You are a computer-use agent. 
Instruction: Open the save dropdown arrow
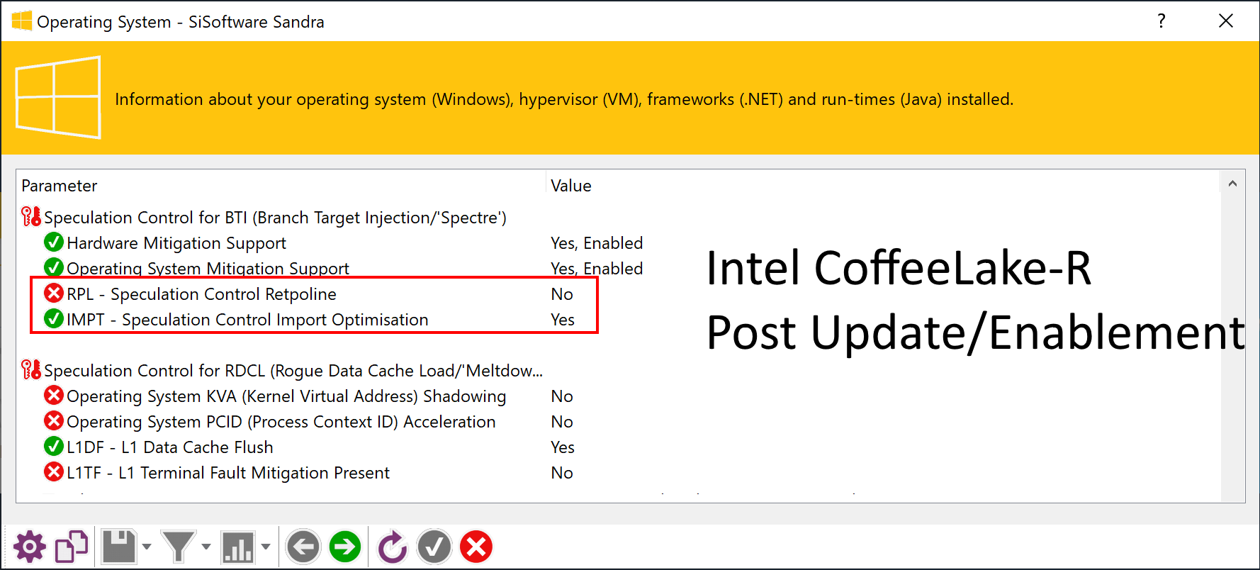(x=147, y=547)
